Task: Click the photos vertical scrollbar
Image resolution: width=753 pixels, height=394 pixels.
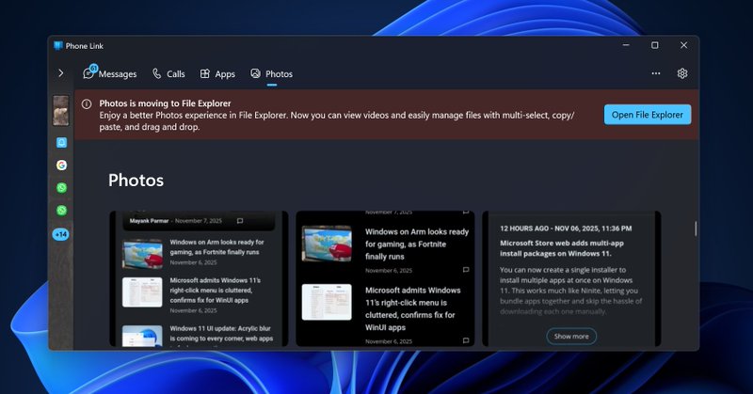Action: [696, 229]
